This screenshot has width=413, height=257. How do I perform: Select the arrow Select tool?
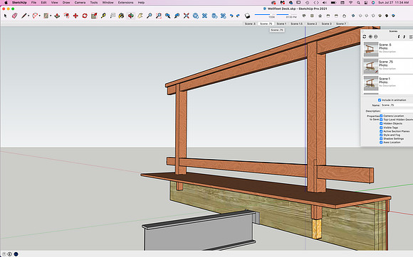tap(5, 16)
